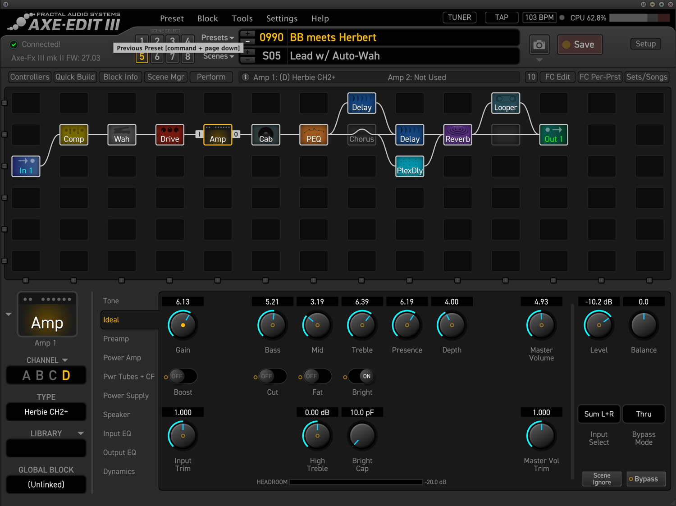676x506 pixels.
Task: Select channel C
Action: pyautogui.click(x=53, y=375)
